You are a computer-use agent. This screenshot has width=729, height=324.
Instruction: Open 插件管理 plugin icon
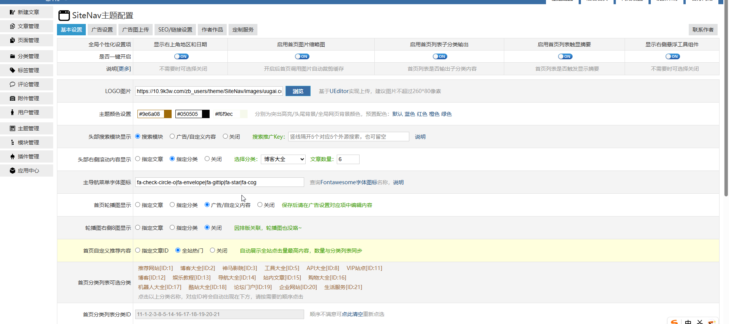tap(13, 156)
